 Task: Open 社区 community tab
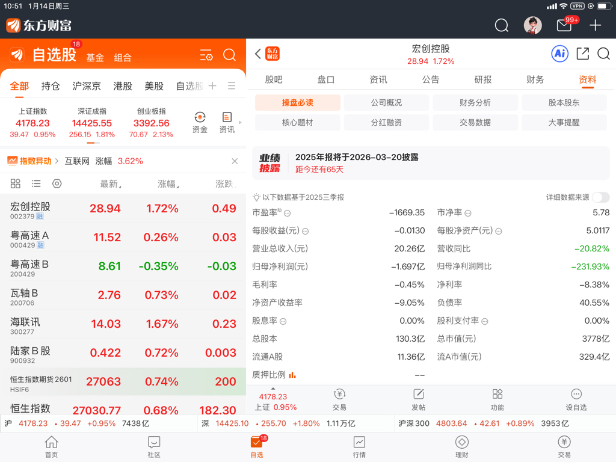[x=154, y=447]
